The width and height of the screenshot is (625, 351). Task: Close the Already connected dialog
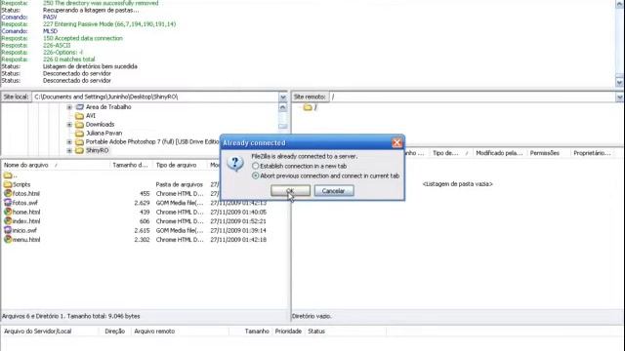(396, 143)
